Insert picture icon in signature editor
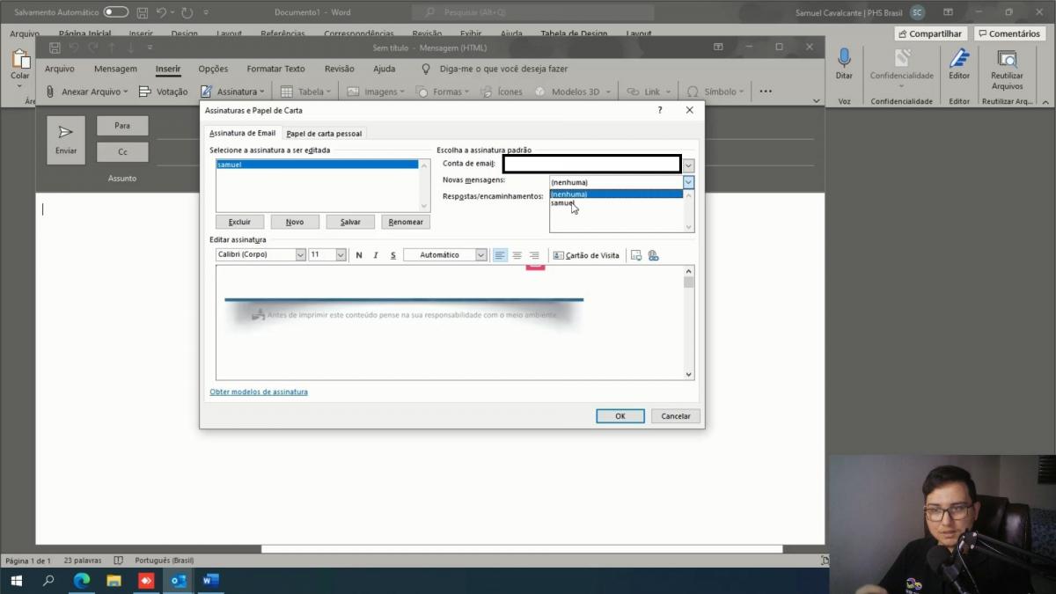The height and width of the screenshot is (594, 1056). 636,255
